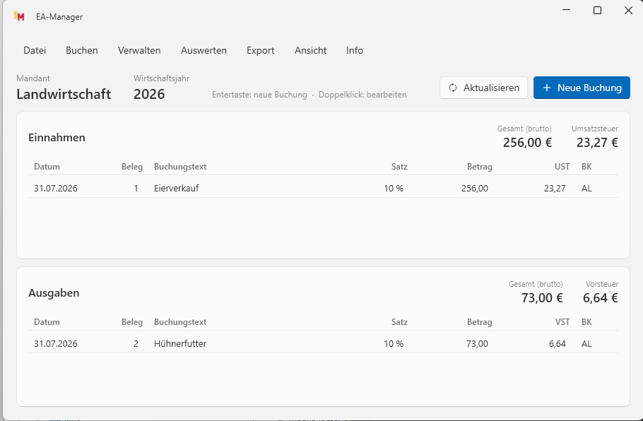The height and width of the screenshot is (421, 643).
Task: Click the Einnahmen Datum column header
Action: [47, 167]
